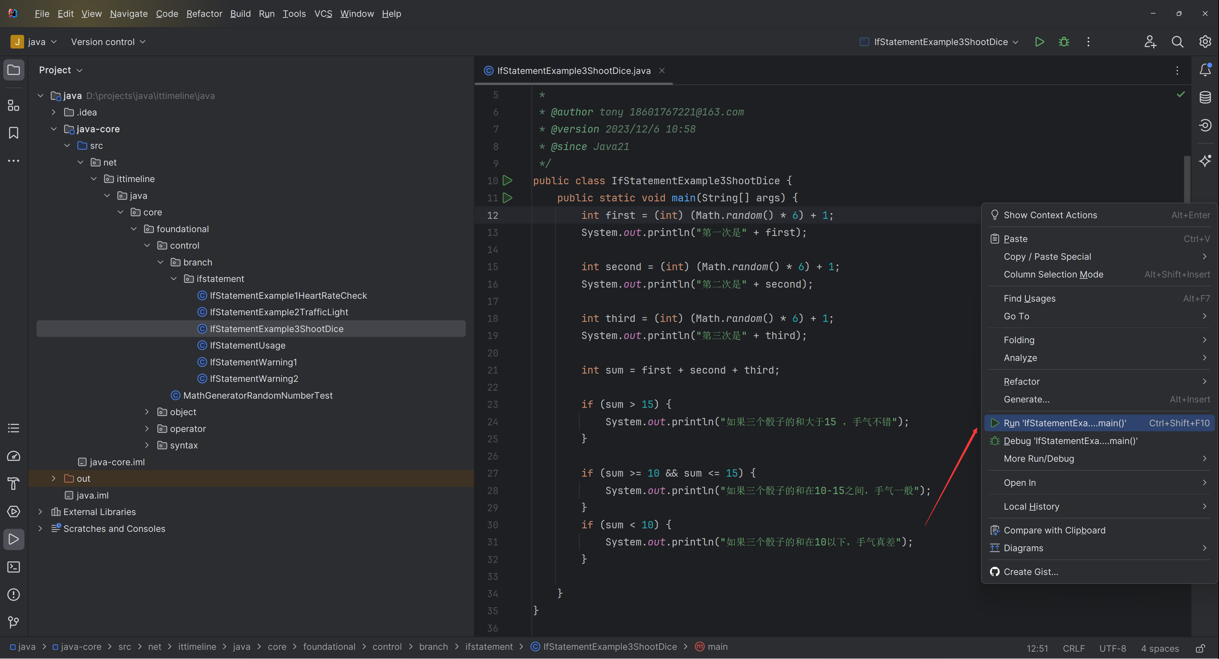
Task: Expand the .idea folder
Action: (x=54, y=112)
